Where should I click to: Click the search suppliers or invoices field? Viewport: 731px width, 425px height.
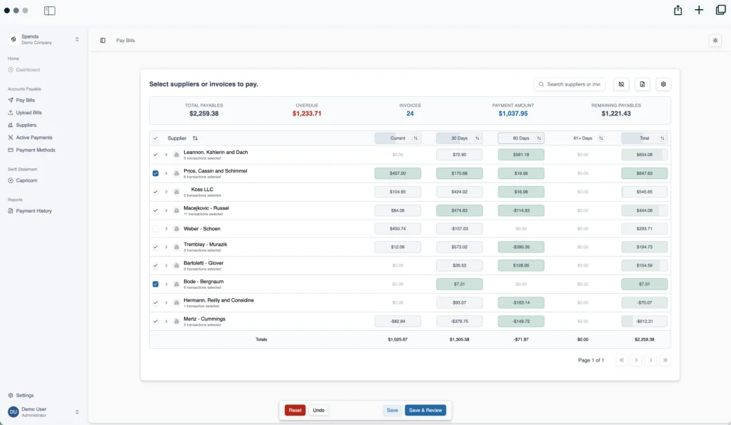click(x=570, y=84)
